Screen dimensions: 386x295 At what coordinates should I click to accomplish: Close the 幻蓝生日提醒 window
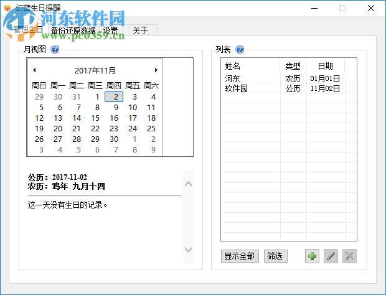tap(371, 8)
